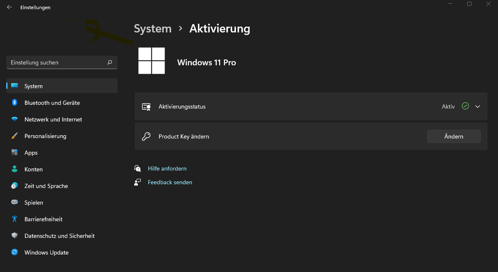Click the Apps icon in sidebar

click(14, 152)
